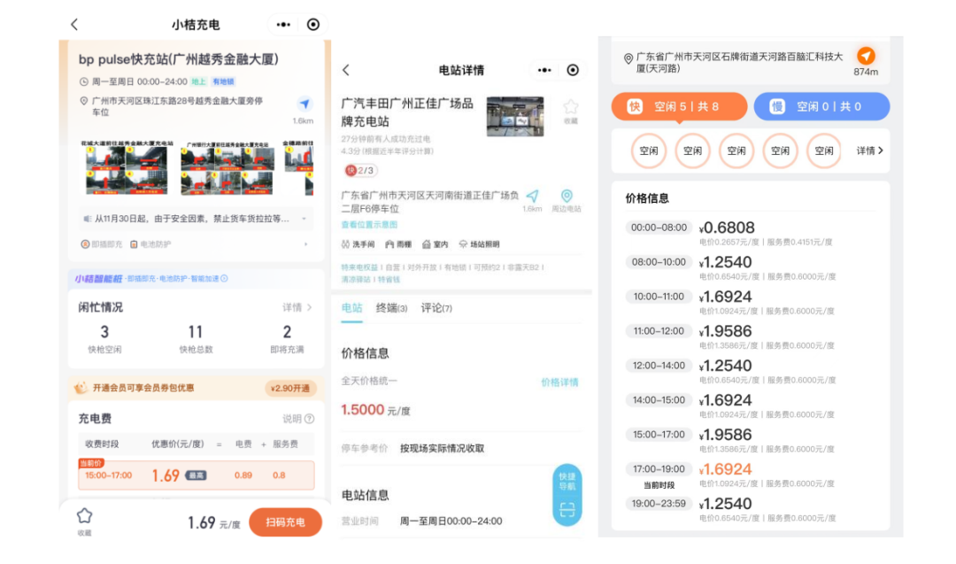Tap the 12:00–14:00 time slot row
956x564 pixels.
[x=750, y=371]
